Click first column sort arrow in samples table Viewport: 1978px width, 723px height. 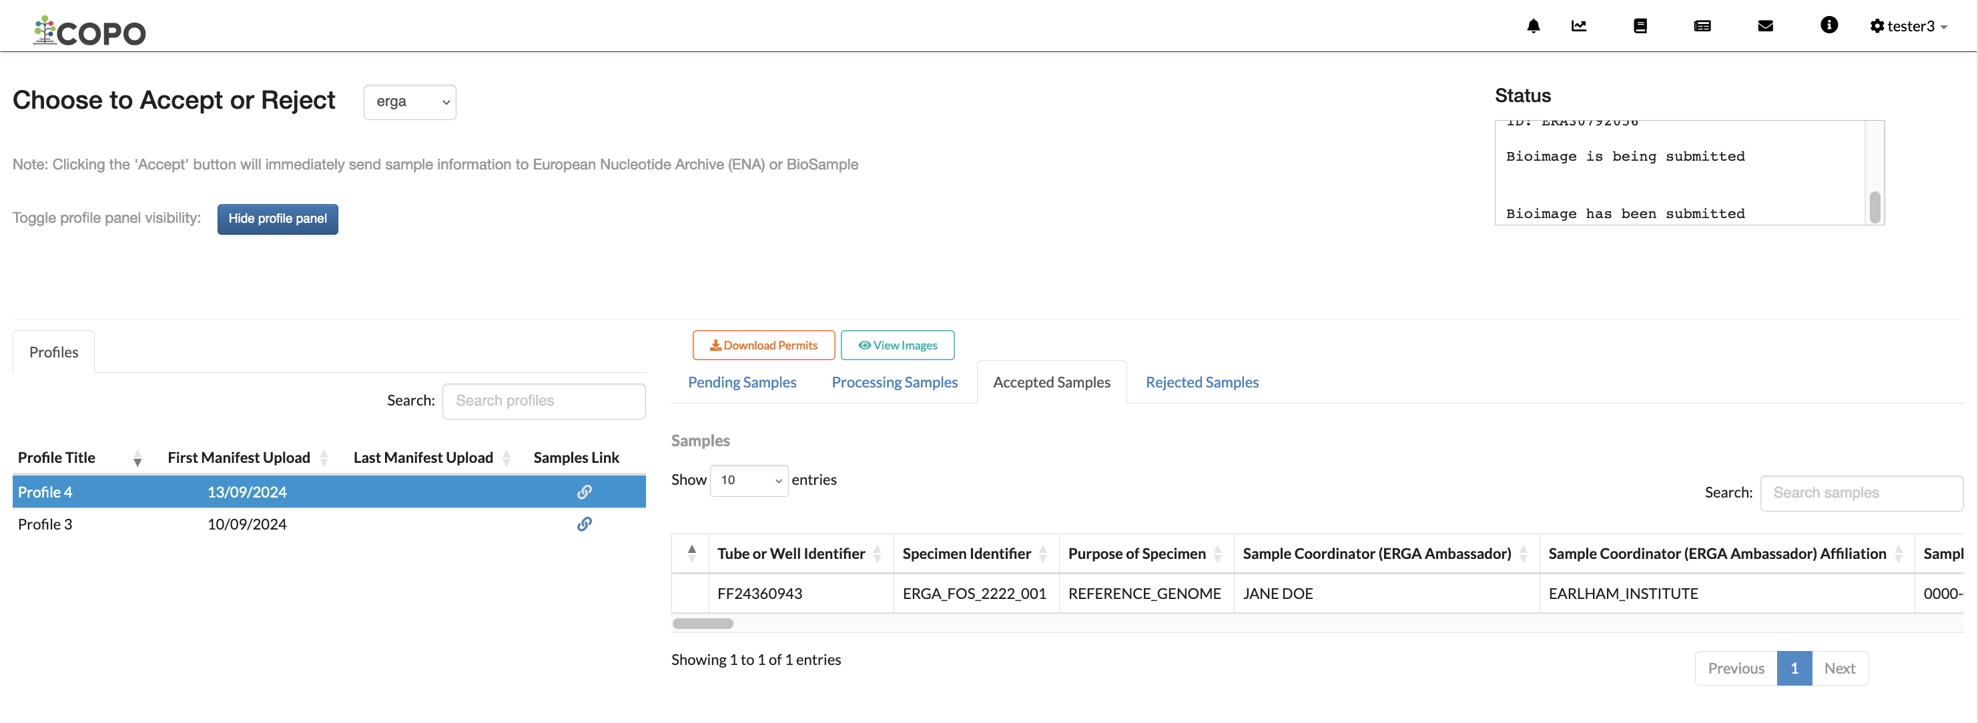coord(691,554)
